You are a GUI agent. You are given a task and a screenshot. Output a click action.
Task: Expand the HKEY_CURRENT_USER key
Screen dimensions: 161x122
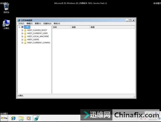click(22, 33)
